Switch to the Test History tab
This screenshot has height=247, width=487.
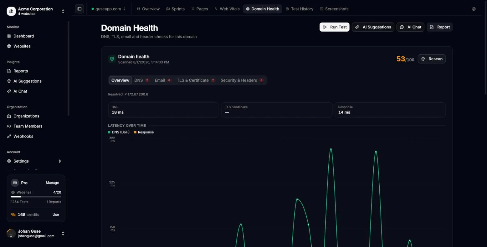tap(300, 9)
